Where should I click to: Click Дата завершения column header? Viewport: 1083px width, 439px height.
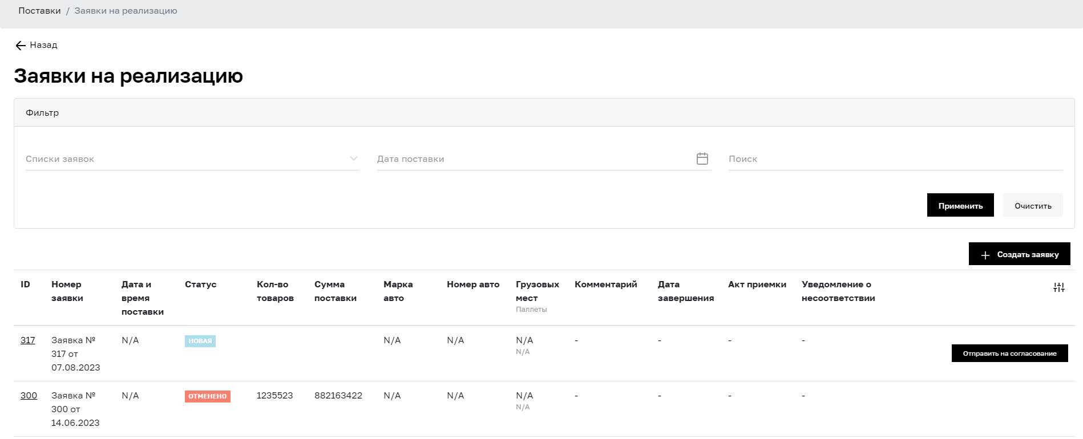[x=686, y=291]
